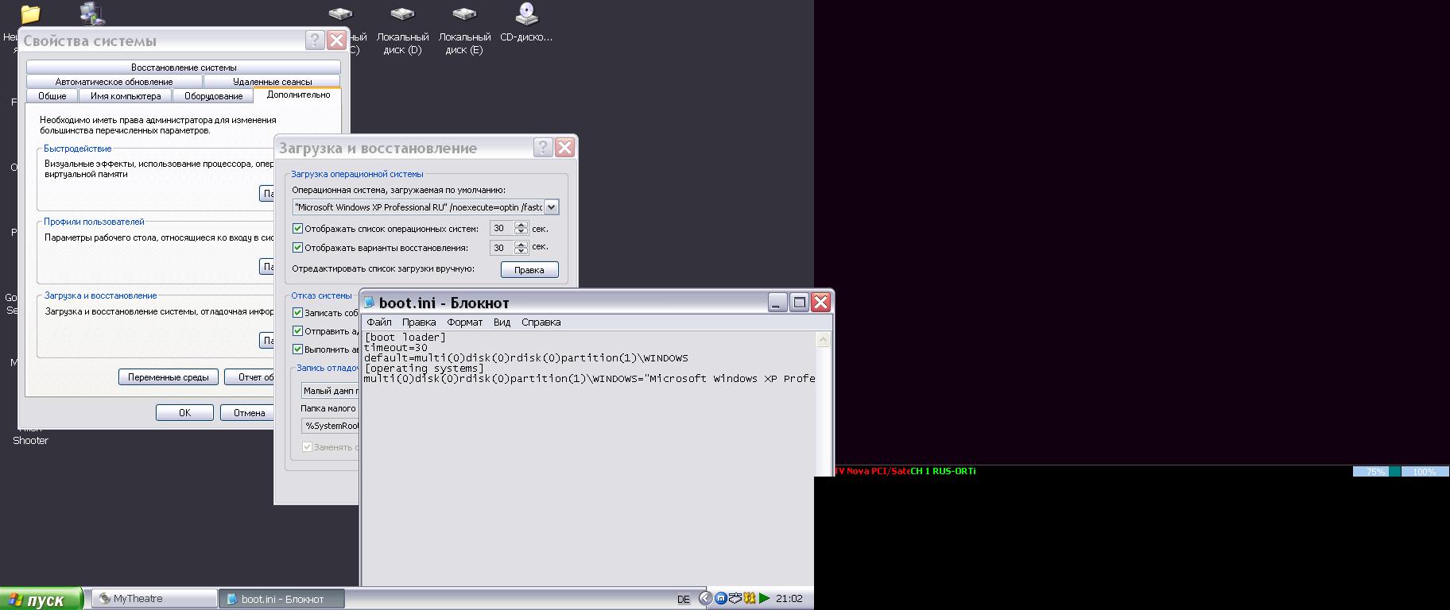Switch to Восстановление системы tab

tap(184, 68)
